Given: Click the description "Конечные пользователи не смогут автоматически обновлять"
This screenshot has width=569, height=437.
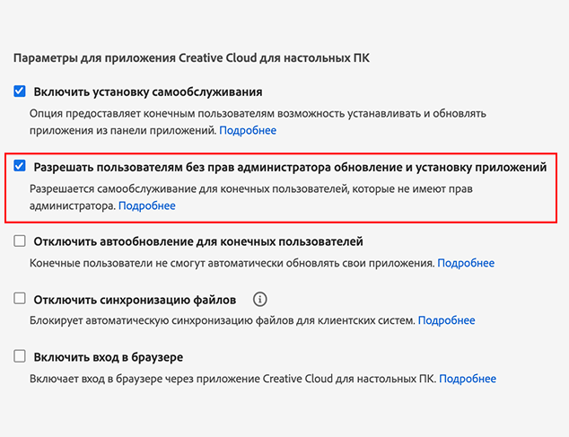Looking at the screenshot, I should (232, 263).
